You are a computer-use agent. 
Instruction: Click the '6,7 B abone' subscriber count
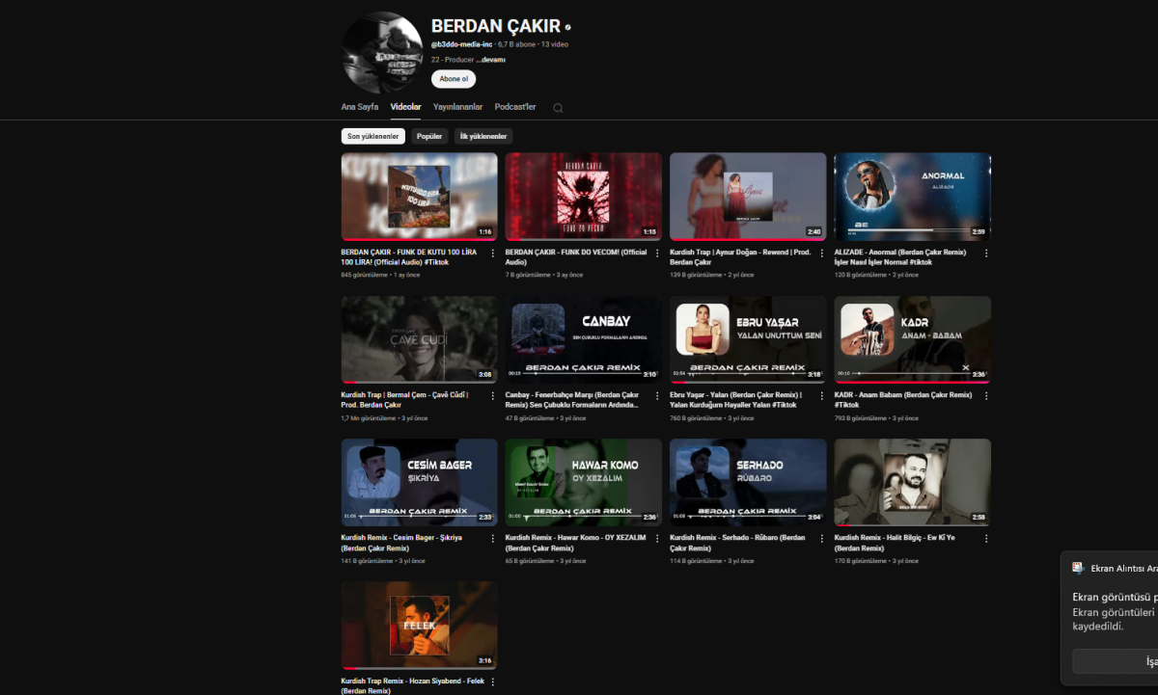coord(517,44)
